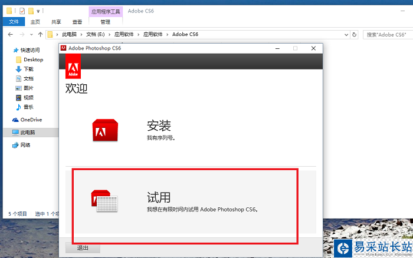Click the Photoshop CS6 title bar icon
Image resolution: width=413 pixels, height=258 pixels.
(63, 48)
